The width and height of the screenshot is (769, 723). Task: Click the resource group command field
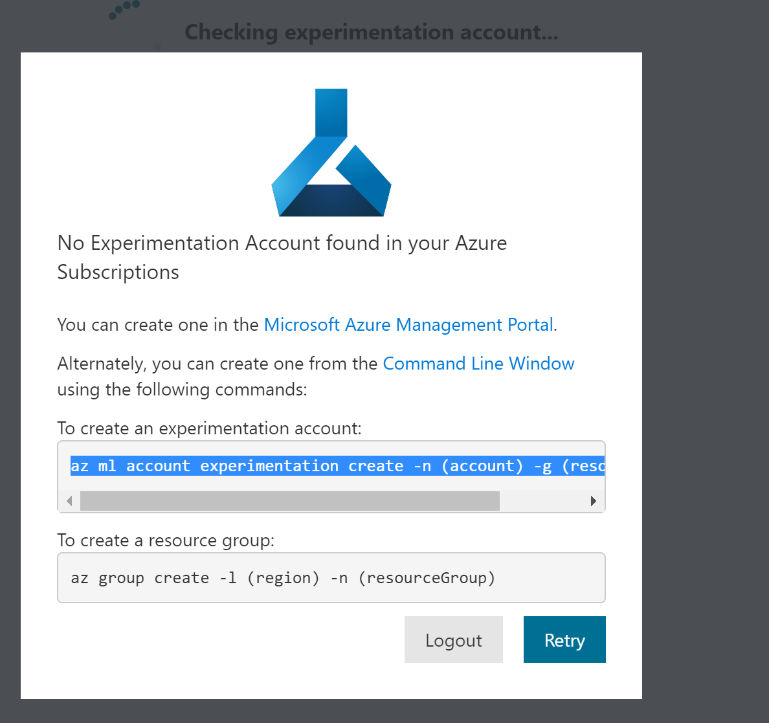click(331, 577)
